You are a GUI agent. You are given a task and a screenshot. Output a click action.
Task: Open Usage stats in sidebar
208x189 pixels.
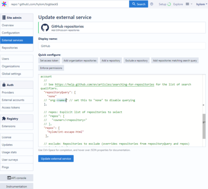tap(17, 152)
